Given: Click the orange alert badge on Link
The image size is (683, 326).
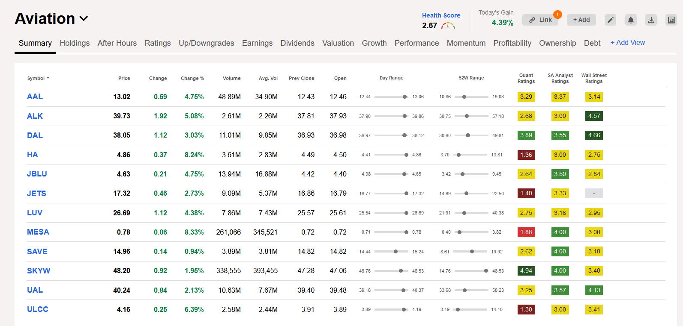Looking at the screenshot, I should 557,15.
